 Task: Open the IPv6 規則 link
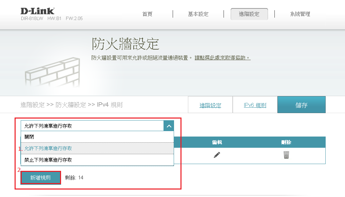[255, 105]
